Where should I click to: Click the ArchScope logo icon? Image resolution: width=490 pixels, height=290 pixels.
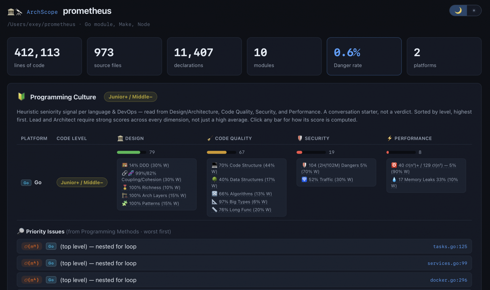[x=15, y=12]
